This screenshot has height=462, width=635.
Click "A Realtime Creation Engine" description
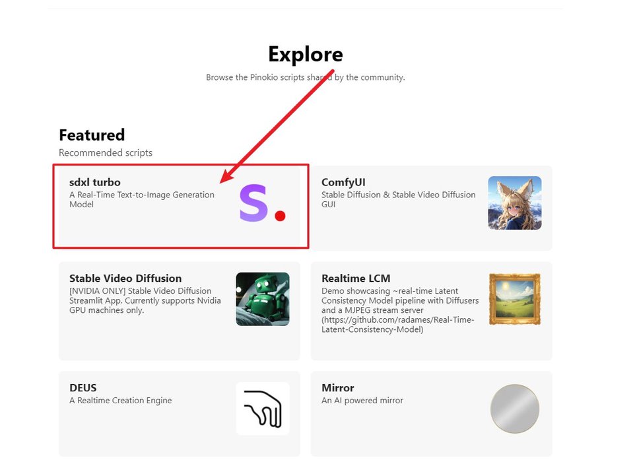[121, 401]
